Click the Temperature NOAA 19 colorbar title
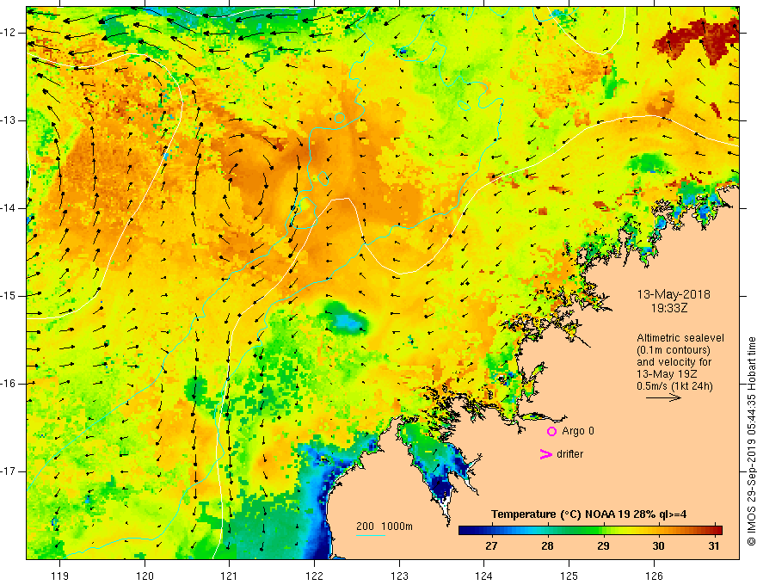757x585 pixels. (588, 514)
